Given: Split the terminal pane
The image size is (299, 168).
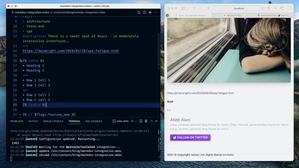Looking at the screenshot, I should [141, 121].
